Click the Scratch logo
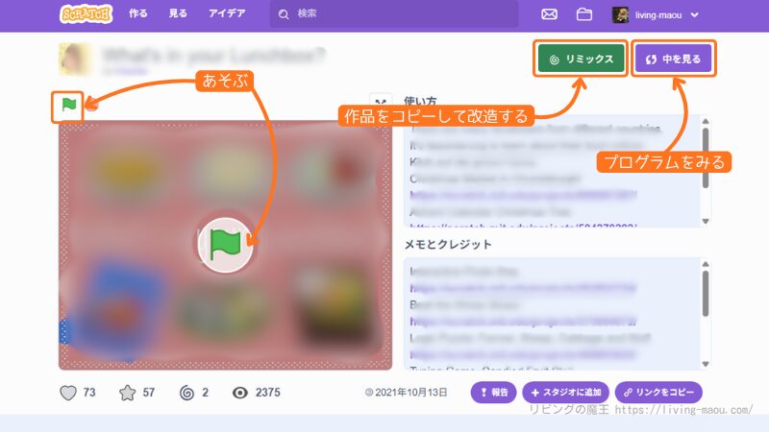This screenshot has height=432, width=769. click(x=87, y=14)
